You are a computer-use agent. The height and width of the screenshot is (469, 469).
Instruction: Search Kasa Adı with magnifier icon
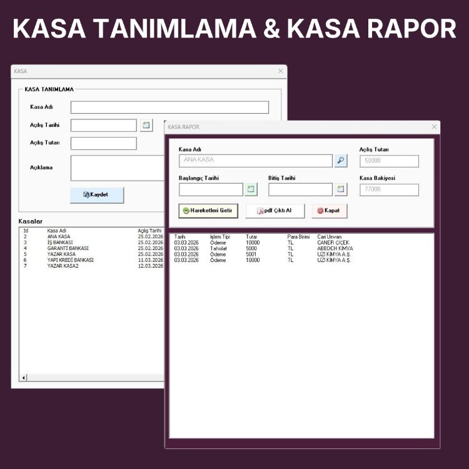[341, 161]
